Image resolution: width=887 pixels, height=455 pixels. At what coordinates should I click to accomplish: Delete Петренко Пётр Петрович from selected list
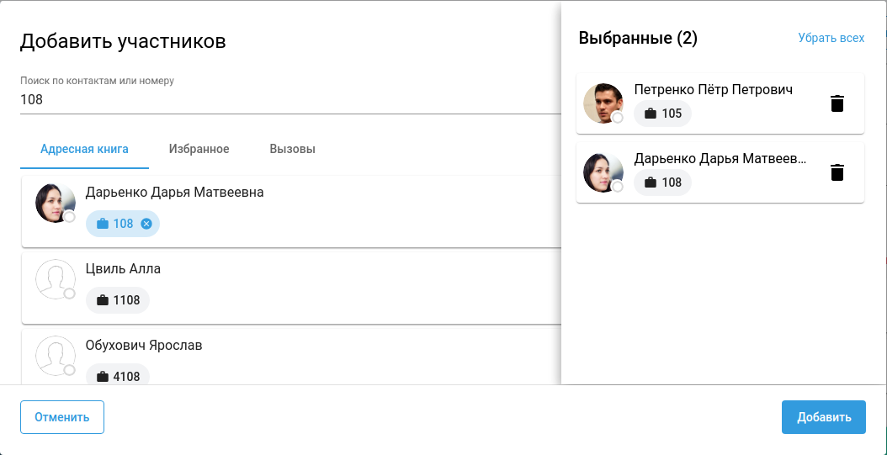click(837, 103)
